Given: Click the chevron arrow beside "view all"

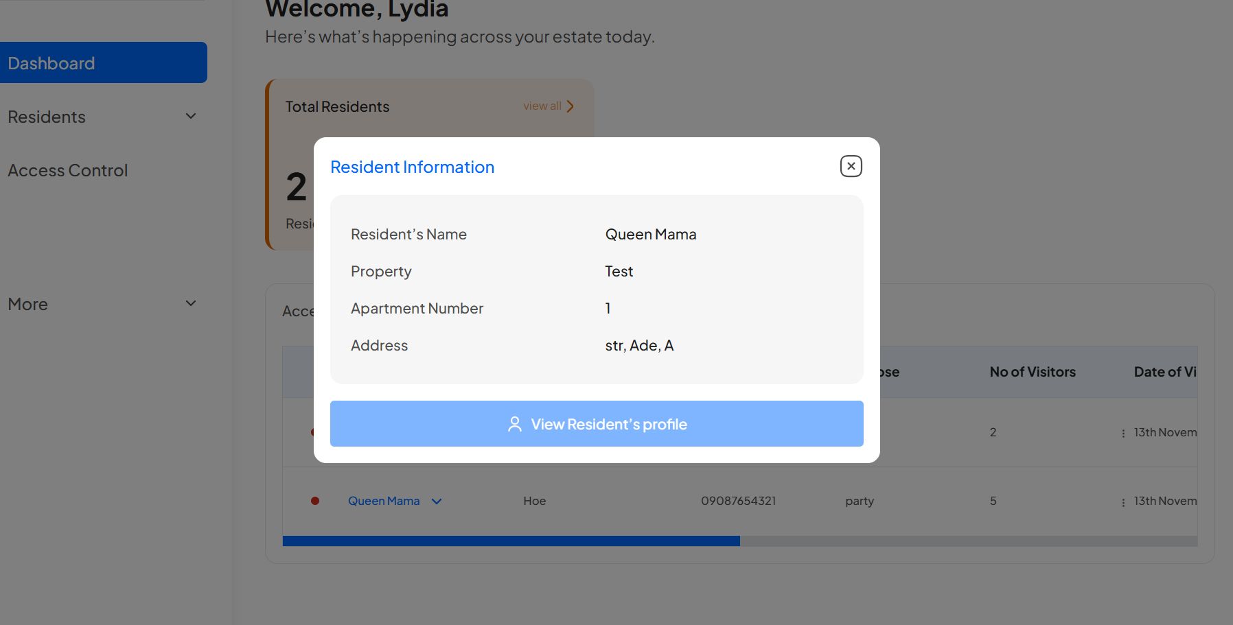Looking at the screenshot, I should 569,106.
